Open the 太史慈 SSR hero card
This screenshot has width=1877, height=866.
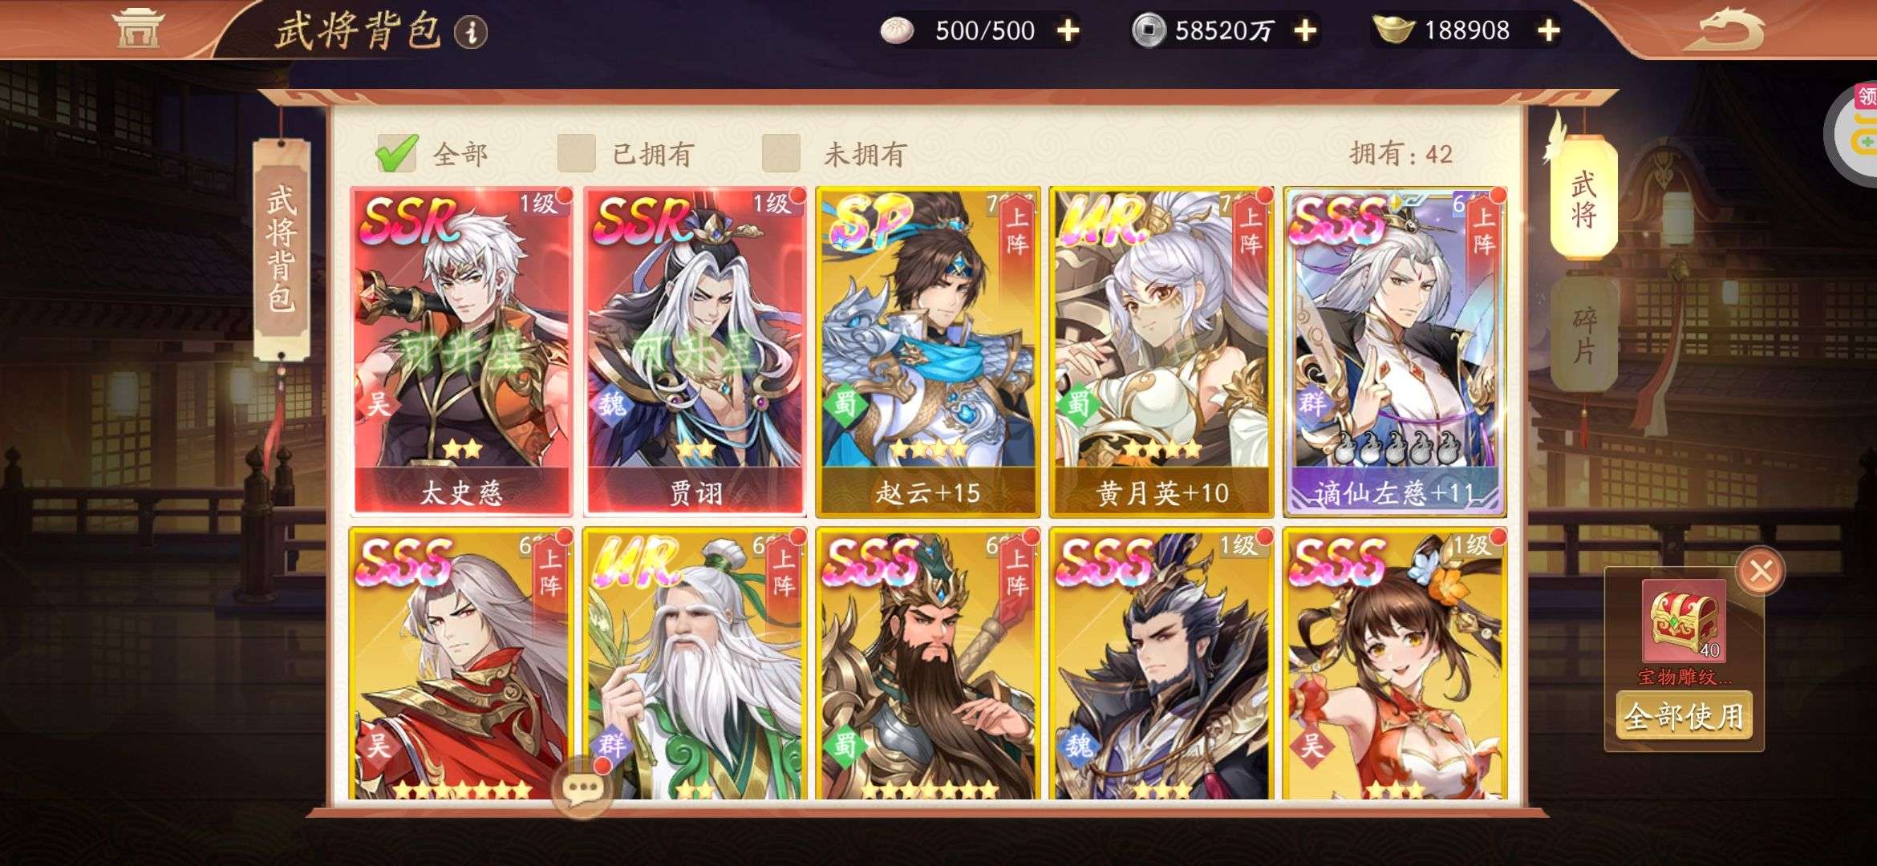(461, 351)
